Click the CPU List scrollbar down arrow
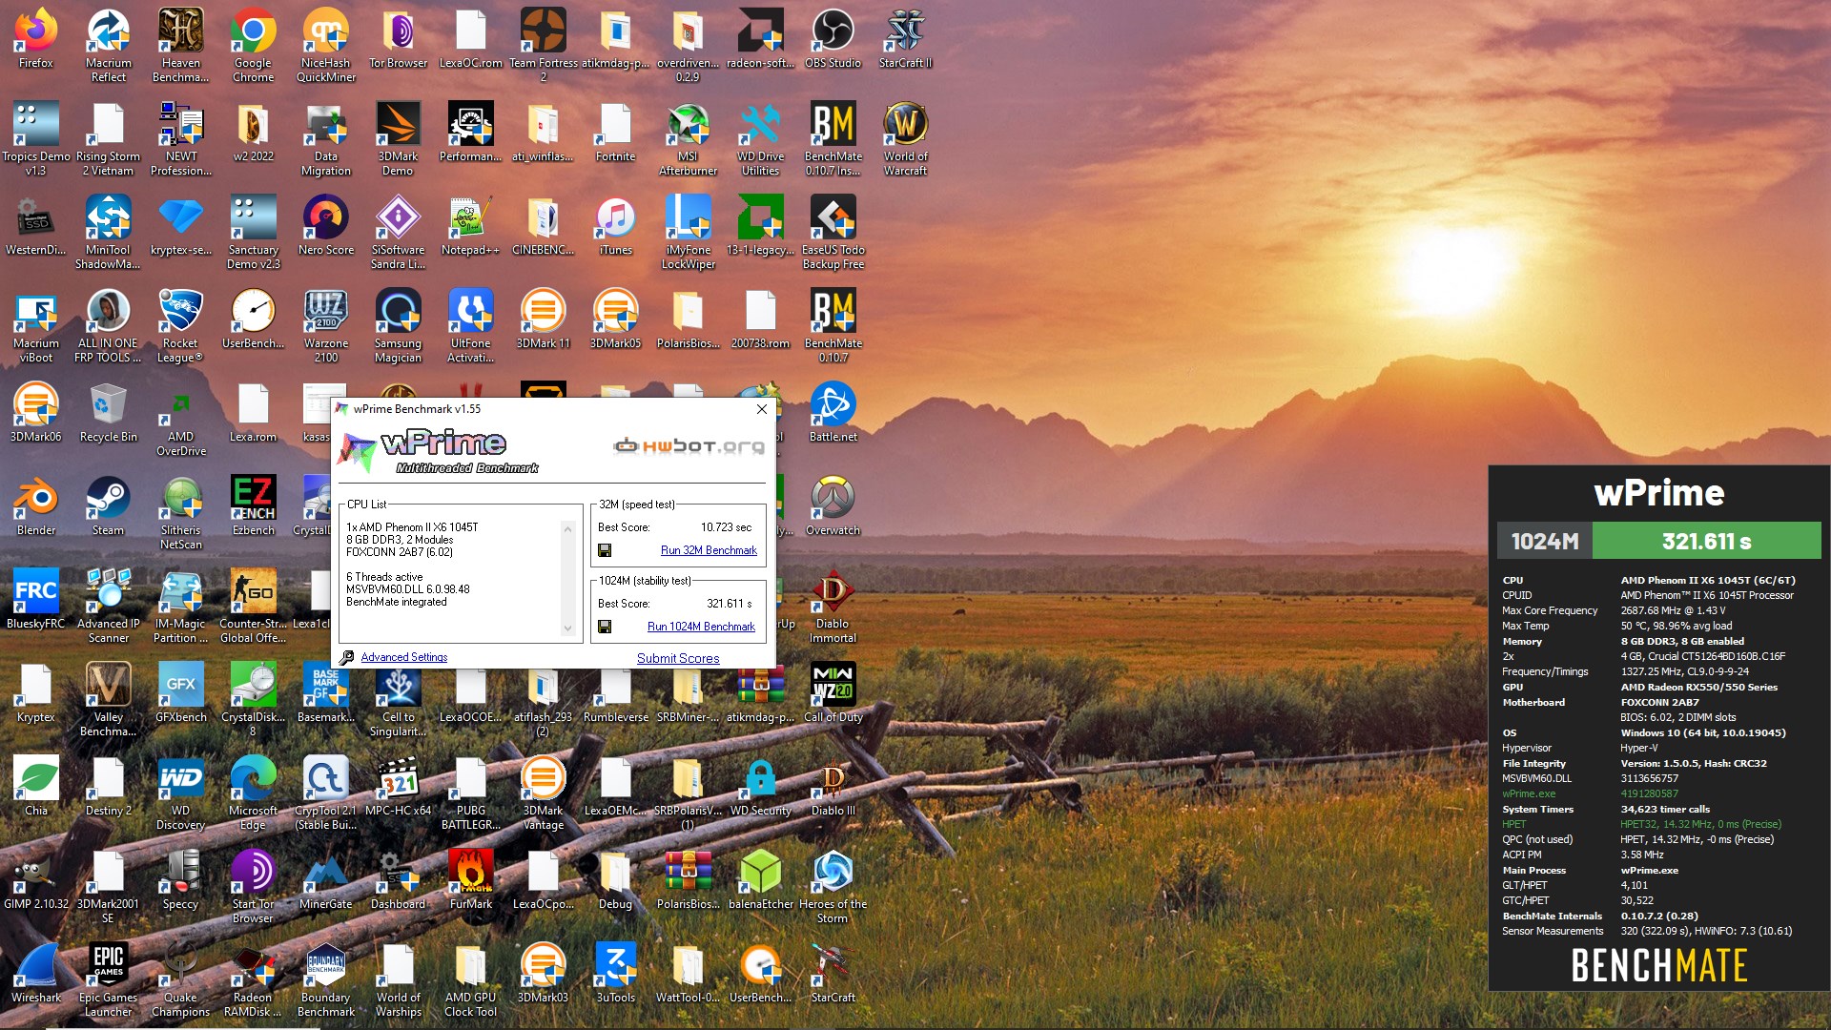This screenshot has width=1831, height=1030. point(568,628)
